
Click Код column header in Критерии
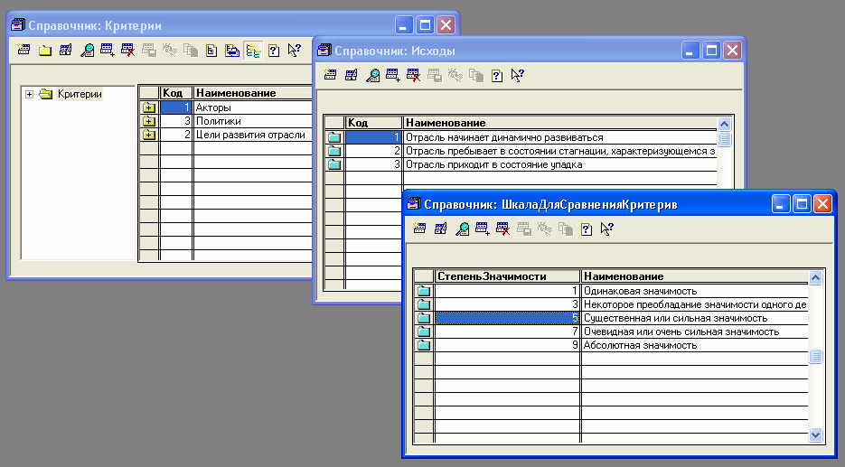point(176,93)
